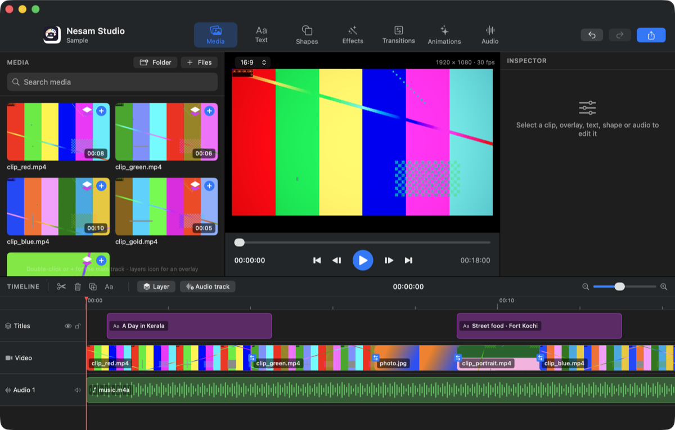675x430 pixels.
Task: Add clip_red.mp4 with its plus icon
Action: (x=101, y=111)
